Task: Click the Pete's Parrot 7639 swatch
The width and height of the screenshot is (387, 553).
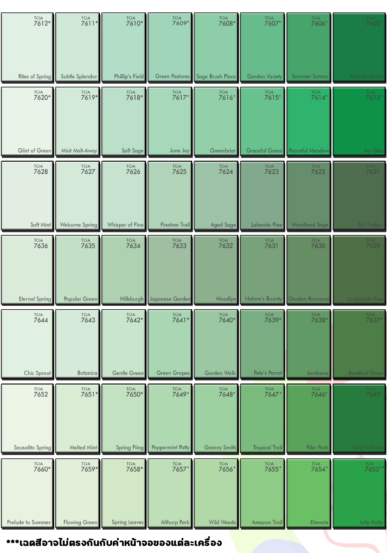Action: click(x=262, y=344)
